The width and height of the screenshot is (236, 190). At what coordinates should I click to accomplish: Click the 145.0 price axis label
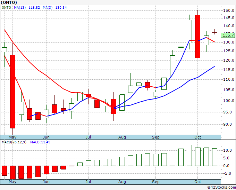pos(229,18)
